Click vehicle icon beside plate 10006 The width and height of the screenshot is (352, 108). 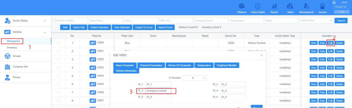[93, 92]
